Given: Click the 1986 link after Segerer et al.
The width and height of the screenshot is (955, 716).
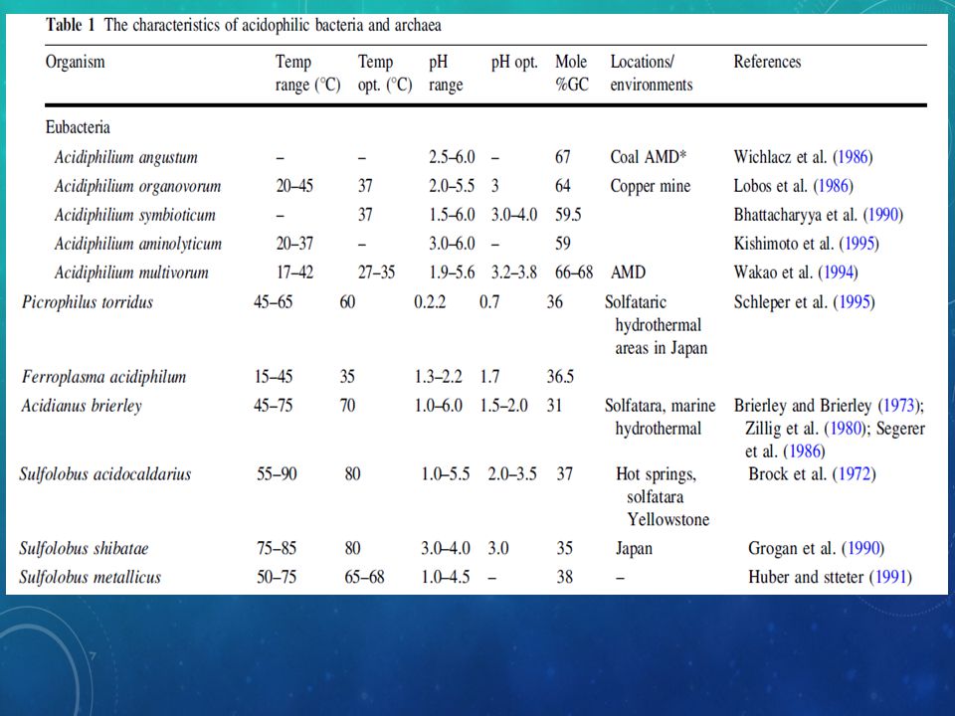Looking at the screenshot, I should [804, 451].
